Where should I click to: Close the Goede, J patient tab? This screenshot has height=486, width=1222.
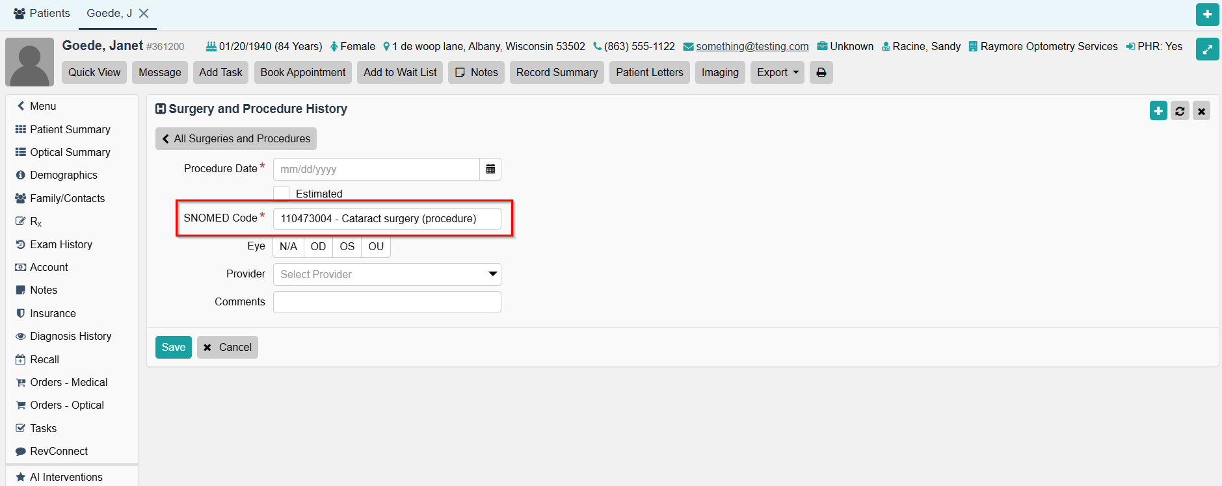[144, 14]
